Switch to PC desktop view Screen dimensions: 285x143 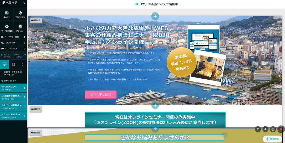pyautogui.click(x=5, y=64)
